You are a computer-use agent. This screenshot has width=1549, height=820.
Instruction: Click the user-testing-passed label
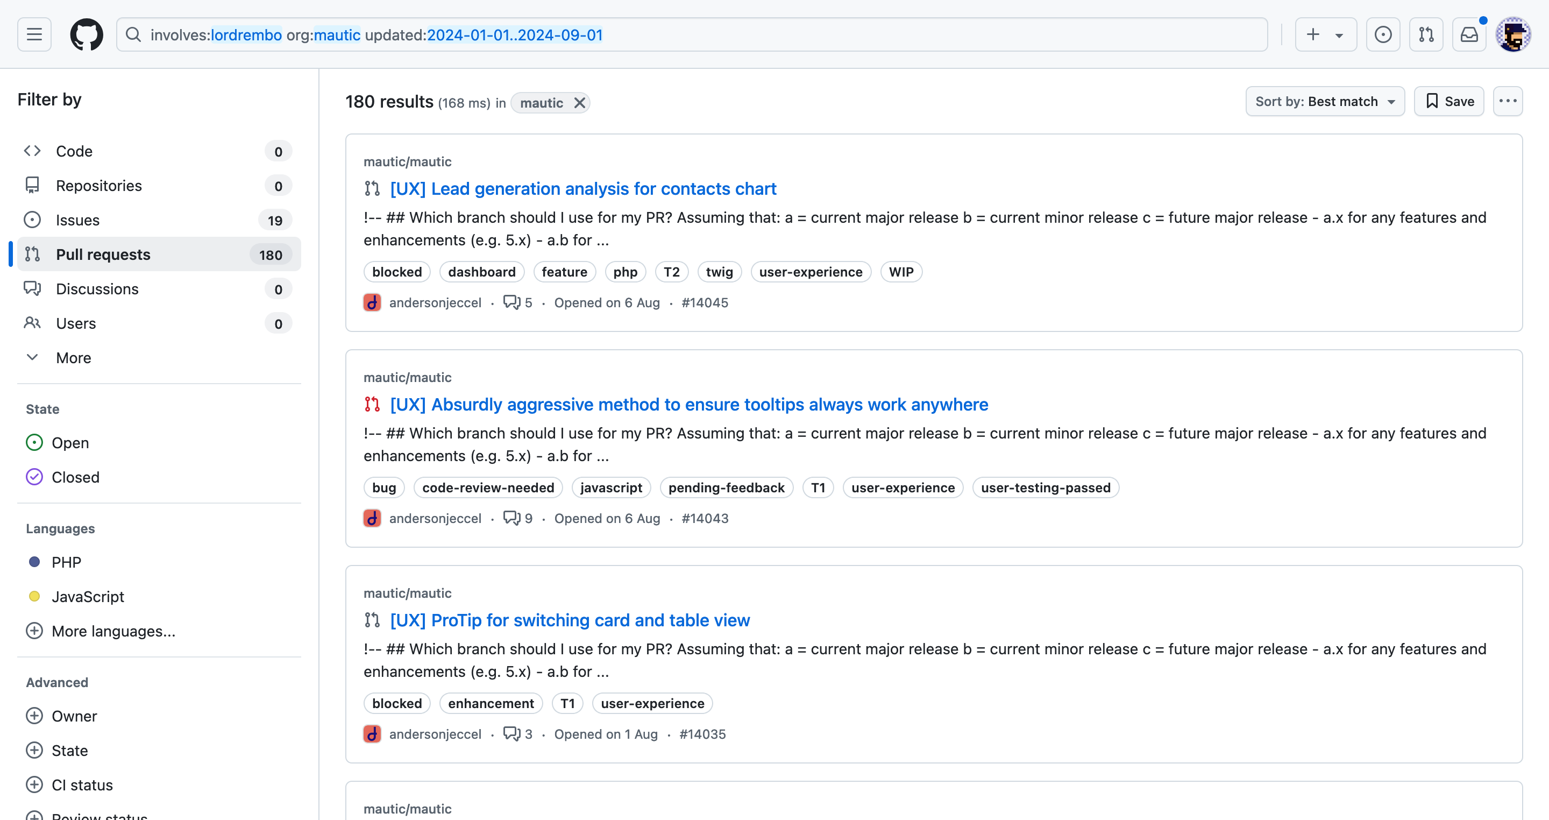click(x=1045, y=487)
